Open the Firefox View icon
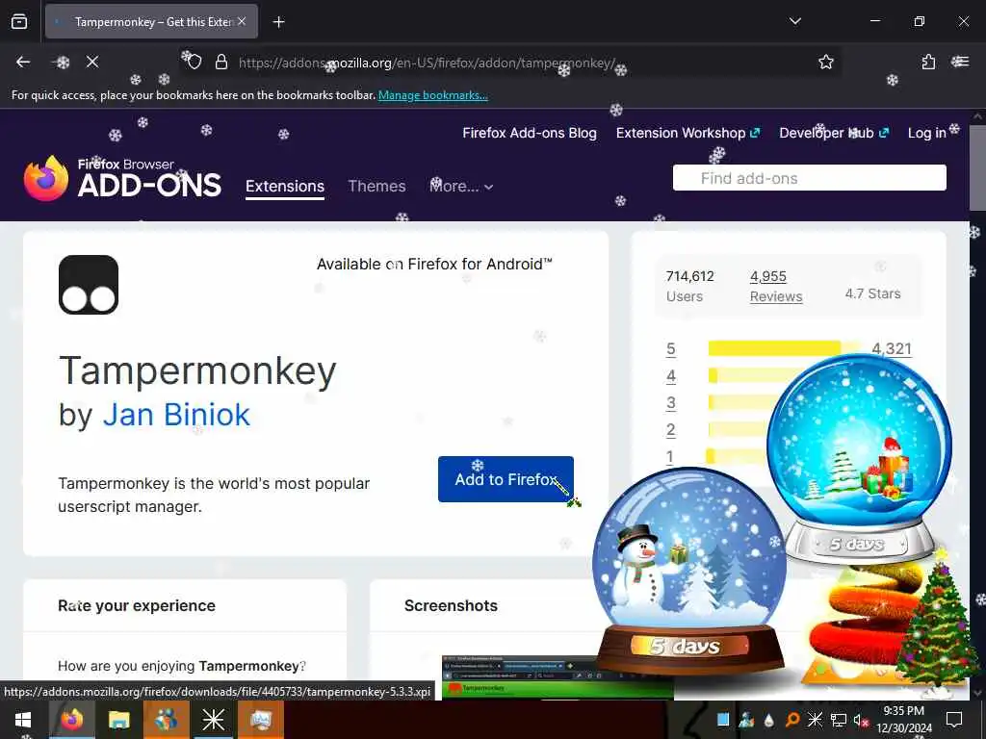 click(x=19, y=21)
